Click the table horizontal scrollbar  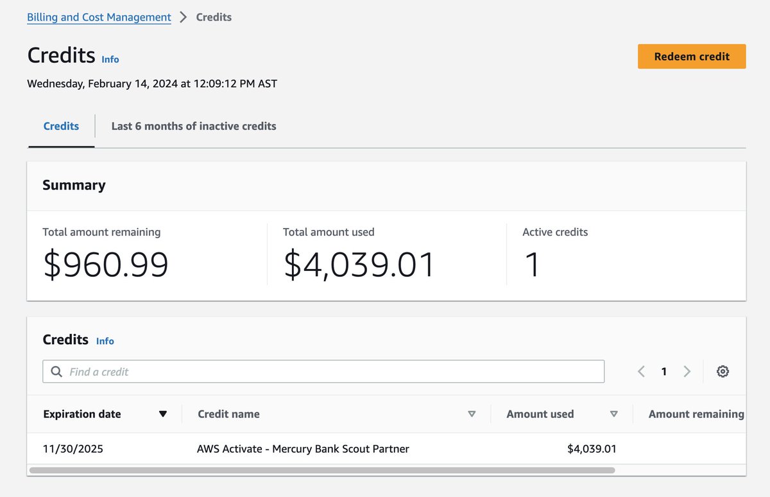[322, 470]
